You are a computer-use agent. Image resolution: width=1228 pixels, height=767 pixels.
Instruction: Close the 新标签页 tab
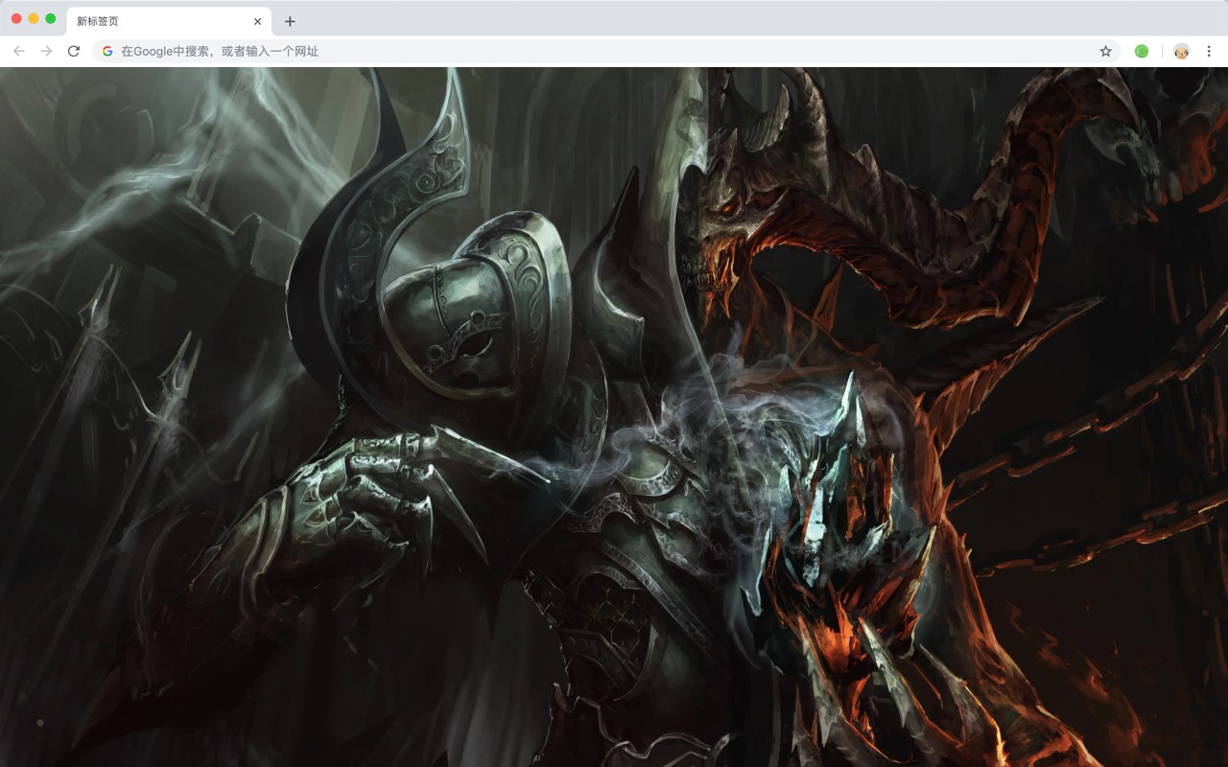pyautogui.click(x=257, y=21)
